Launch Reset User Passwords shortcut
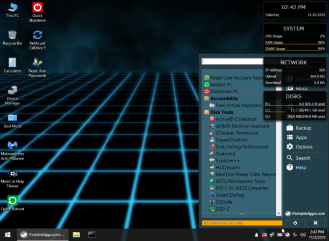Screen dimensions: 329x241 click(37, 67)
